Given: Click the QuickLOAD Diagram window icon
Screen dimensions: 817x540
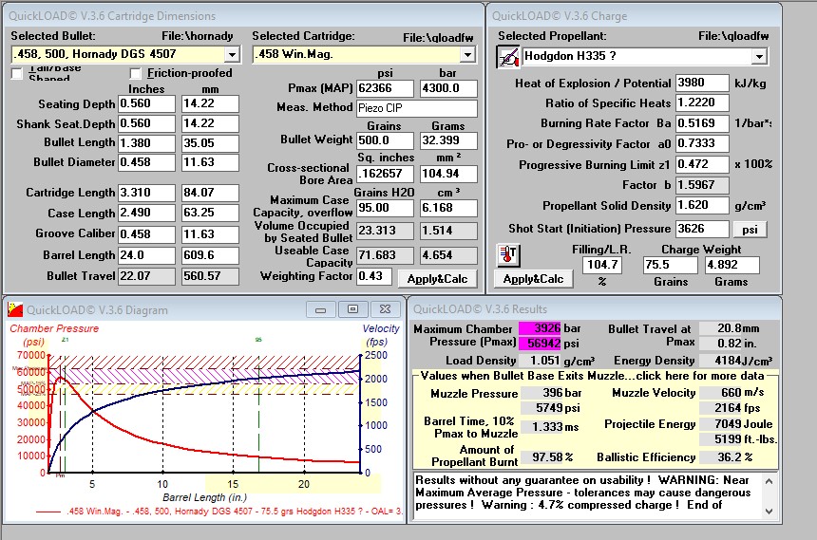Looking at the screenshot, I should [x=15, y=309].
